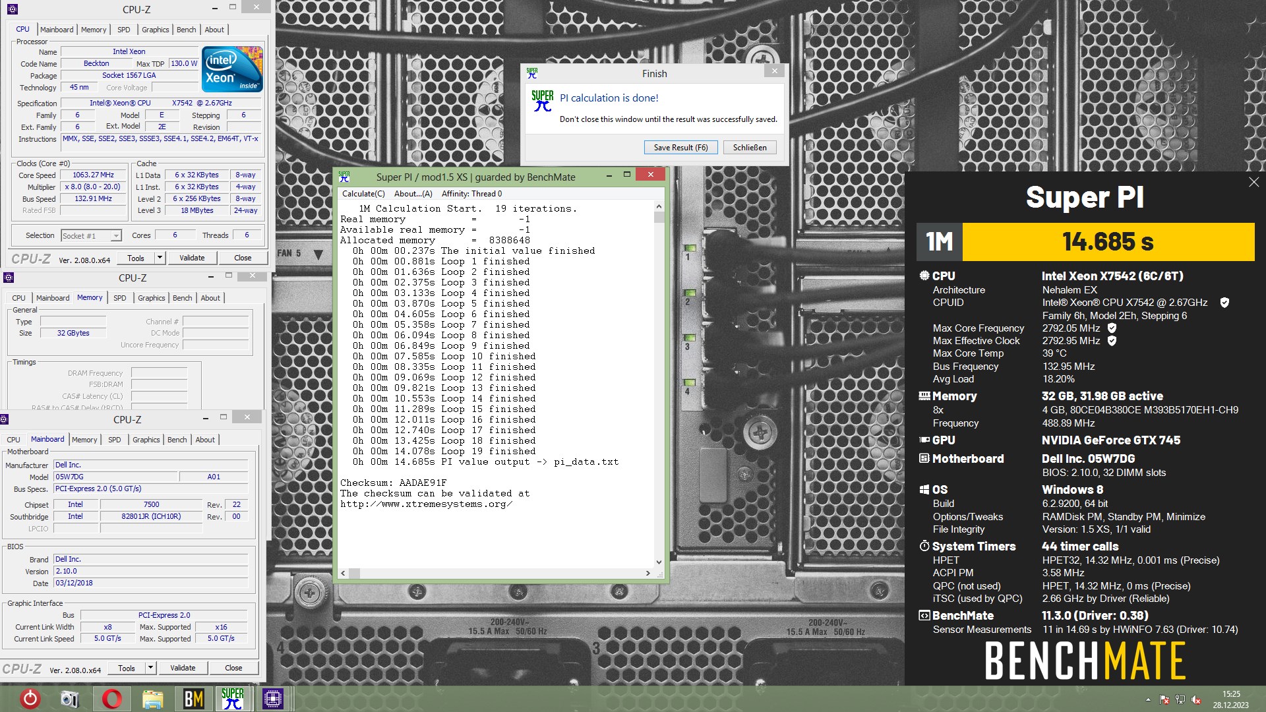Click the xtremesystems.org URL text
Viewport: 1266px width, 712px height.
[x=427, y=504]
